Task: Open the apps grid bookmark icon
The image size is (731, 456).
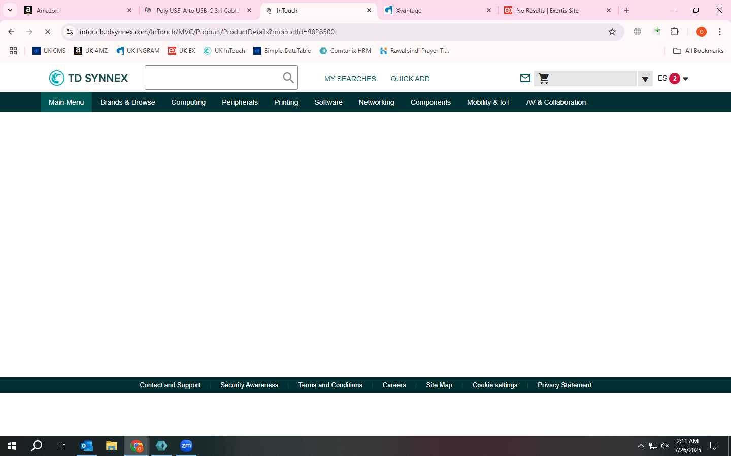Action: pos(13,51)
